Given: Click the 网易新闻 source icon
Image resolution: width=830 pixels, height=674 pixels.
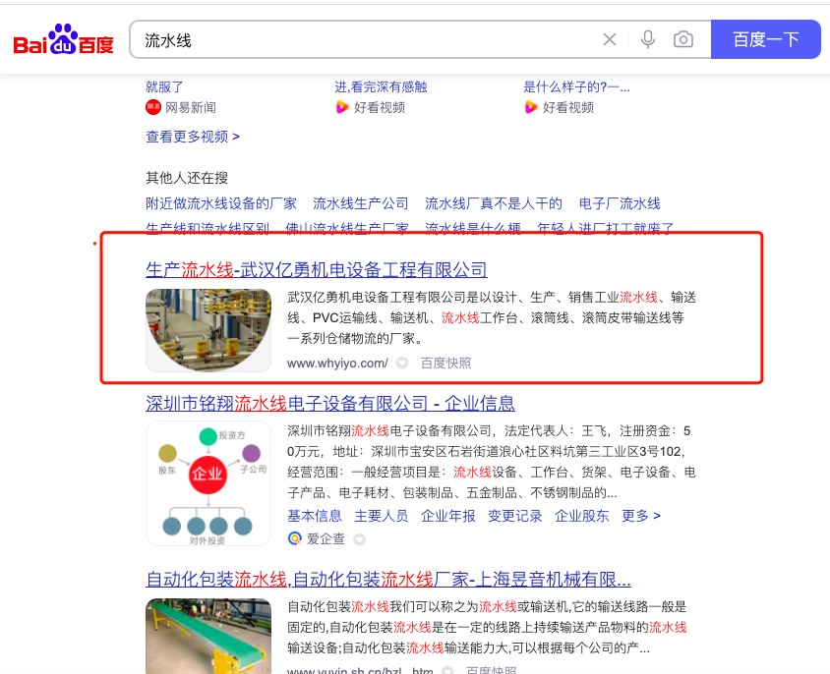Looking at the screenshot, I should pos(153,107).
